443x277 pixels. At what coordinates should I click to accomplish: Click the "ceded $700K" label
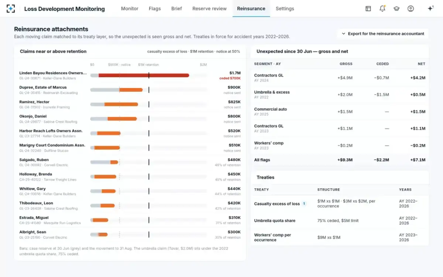pyautogui.click(x=230, y=78)
